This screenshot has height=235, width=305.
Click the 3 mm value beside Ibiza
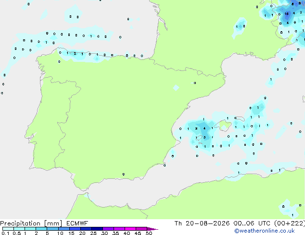click(204, 138)
